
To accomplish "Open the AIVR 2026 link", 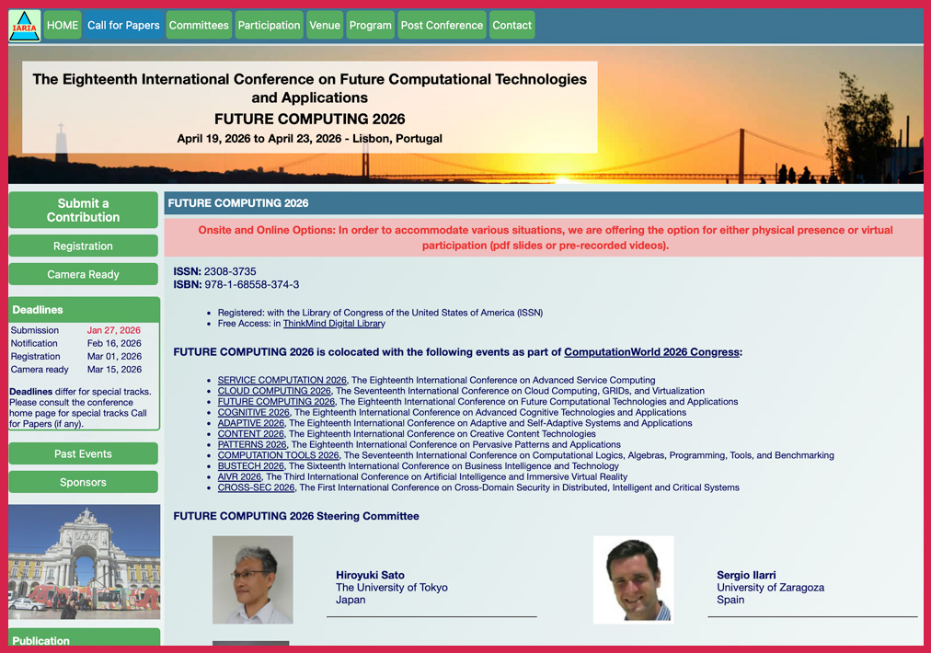I will pyautogui.click(x=239, y=476).
